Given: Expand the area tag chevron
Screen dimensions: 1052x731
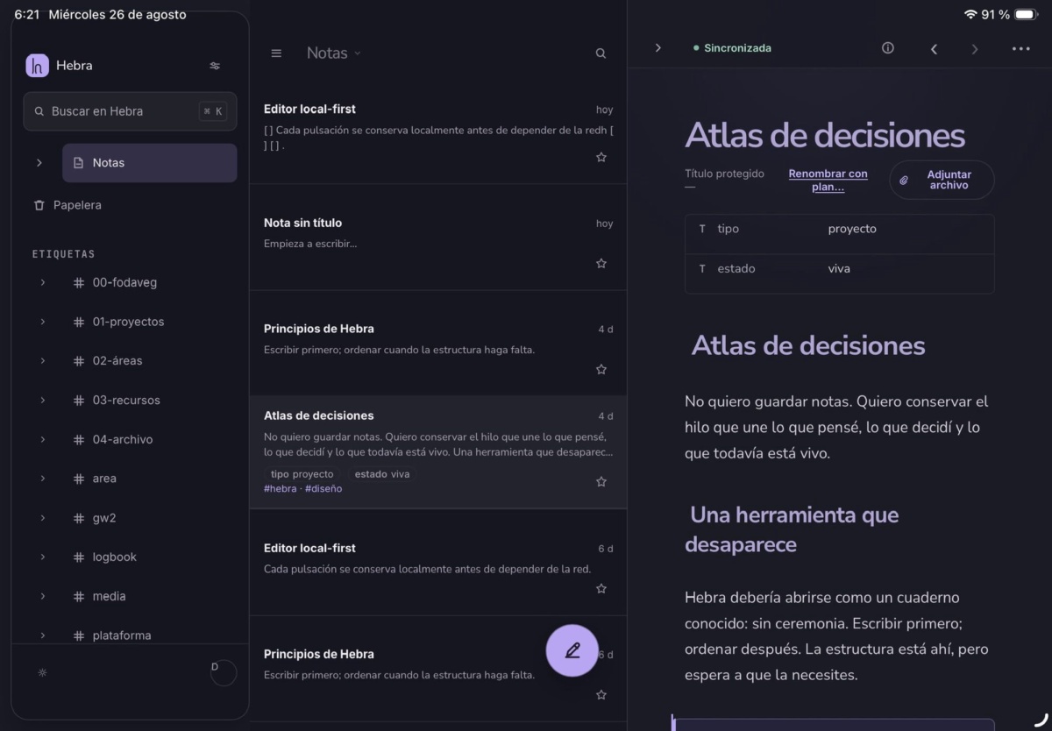Looking at the screenshot, I should point(42,479).
